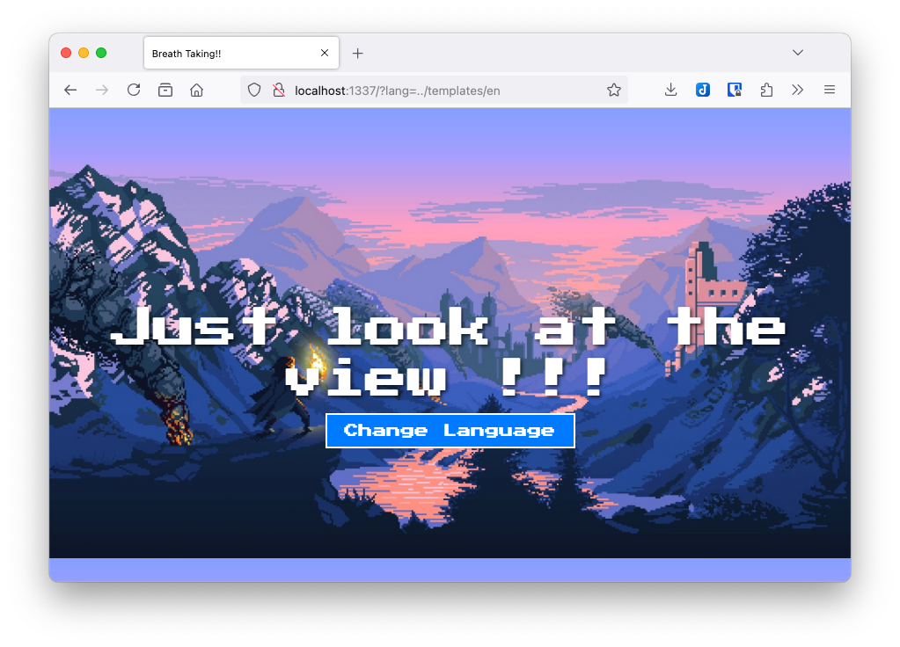This screenshot has width=900, height=647.
Task: Click the heading Just look at the view
Action: pyautogui.click(x=448, y=351)
